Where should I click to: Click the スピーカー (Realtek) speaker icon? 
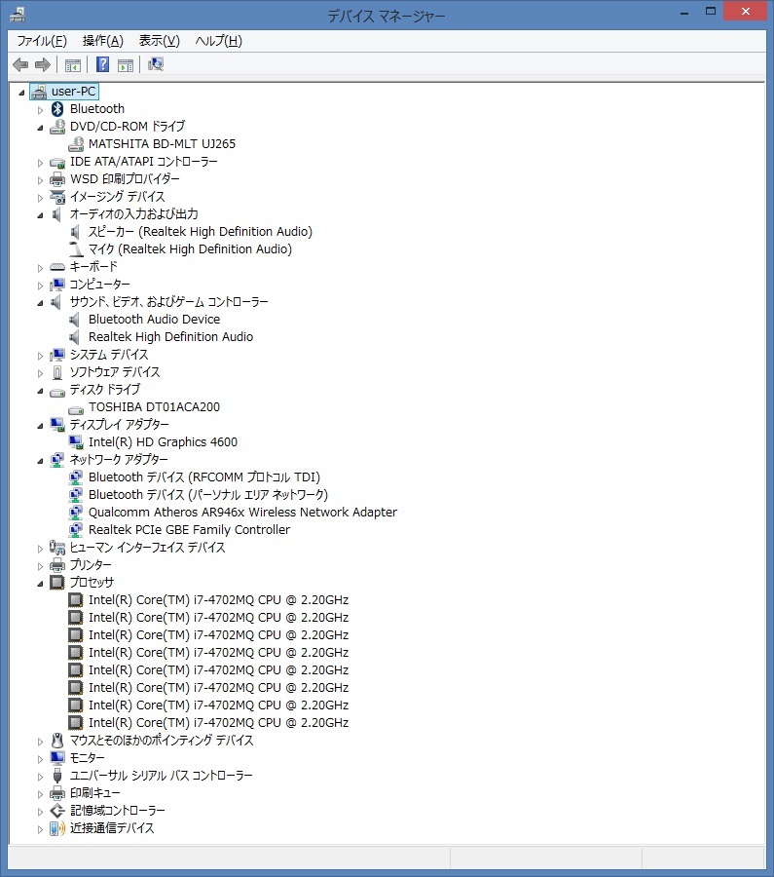(75, 232)
